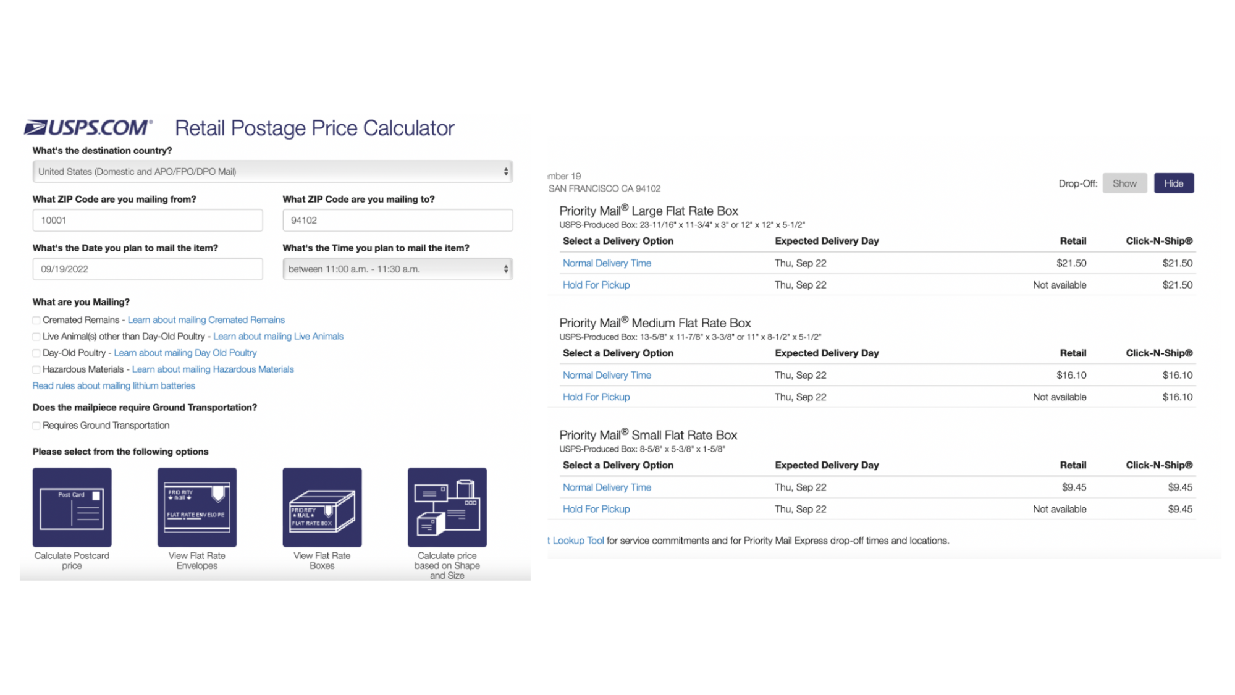Expand the Live Animals checkbox option

pyautogui.click(x=36, y=336)
